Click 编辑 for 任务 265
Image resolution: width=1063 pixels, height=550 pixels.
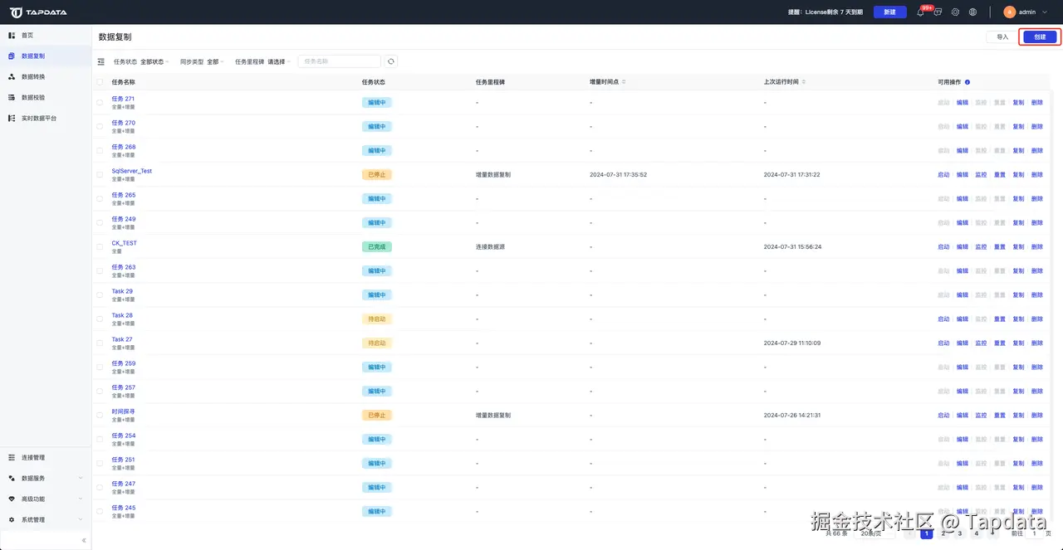pyautogui.click(x=963, y=199)
